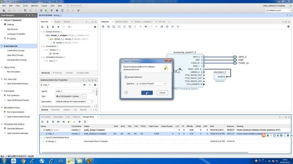This screenshot has height=164, width=293.
Task: Click horizontal scrollbar in run properties
Action: (66, 107)
